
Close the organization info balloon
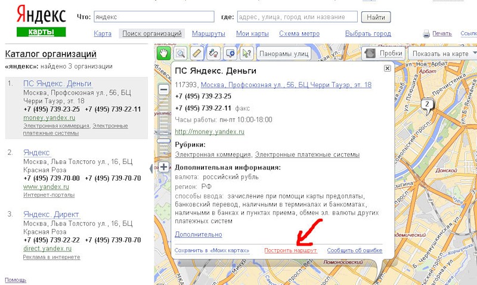(387, 68)
